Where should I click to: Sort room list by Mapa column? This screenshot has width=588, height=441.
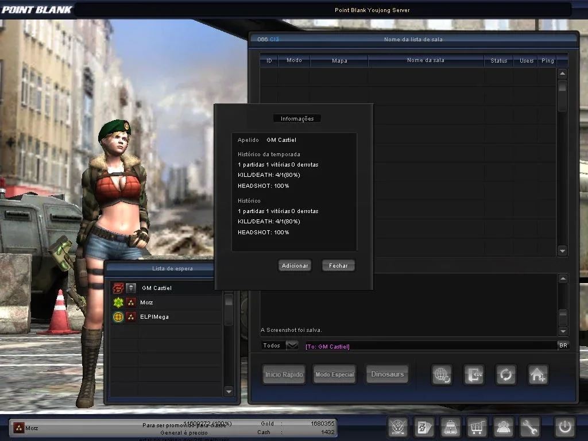(339, 60)
